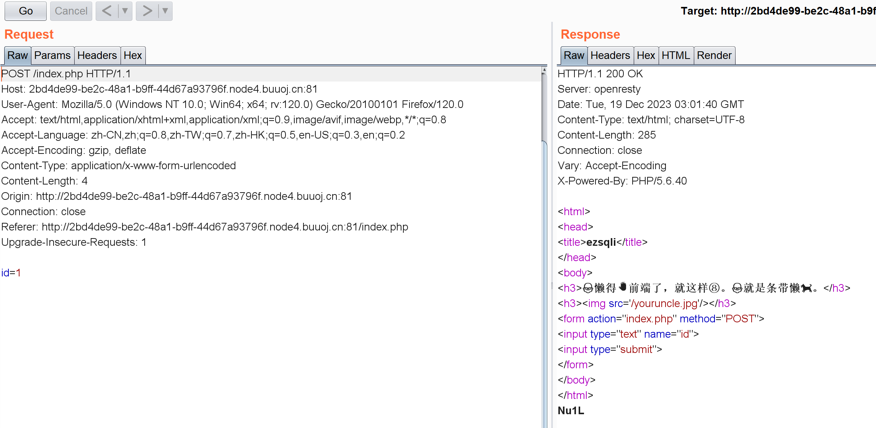The height and width of the screenshot is (428, 876).
Task: Click the Origin header line
Action: (x=176, y=196)
